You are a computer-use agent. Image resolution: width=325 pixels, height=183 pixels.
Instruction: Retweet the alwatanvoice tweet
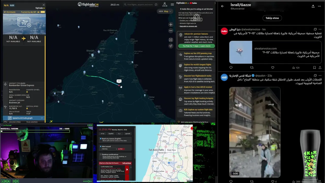252,68
